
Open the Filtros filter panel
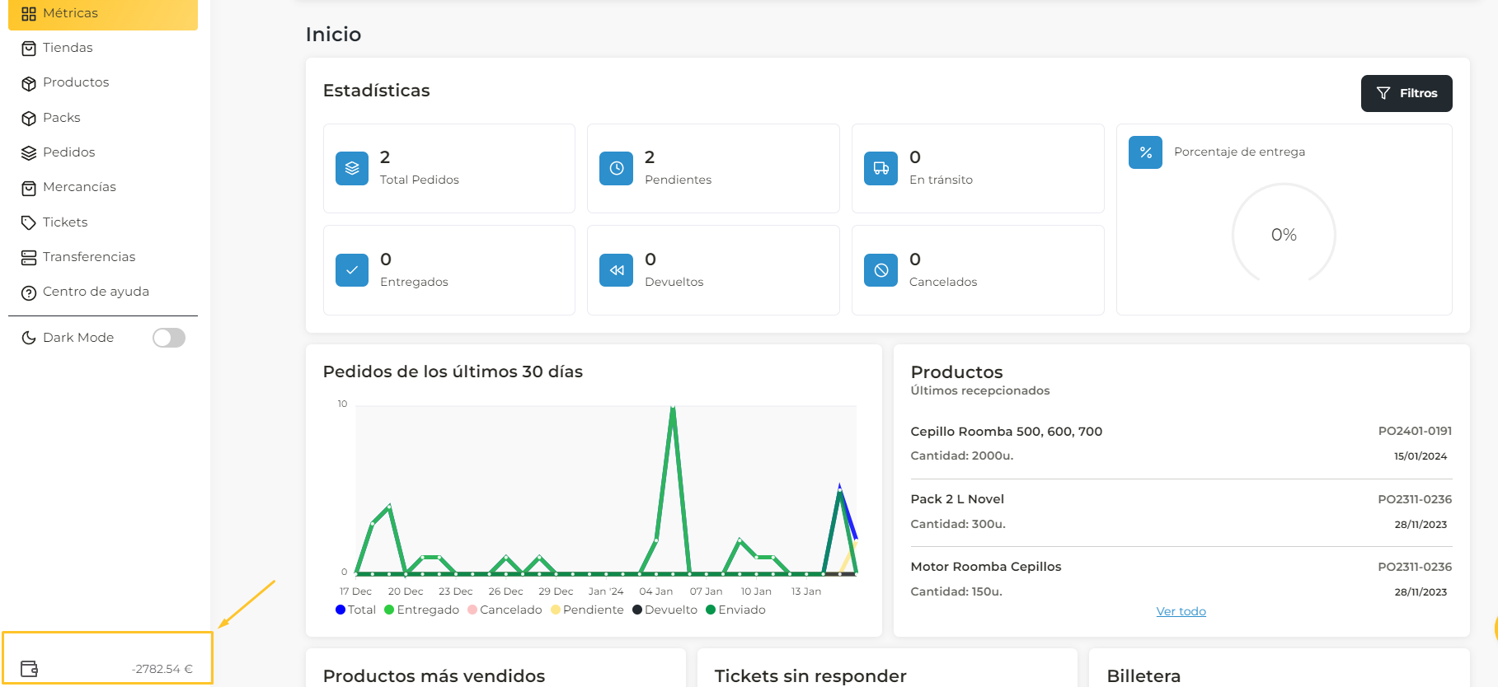point(1406,93)
